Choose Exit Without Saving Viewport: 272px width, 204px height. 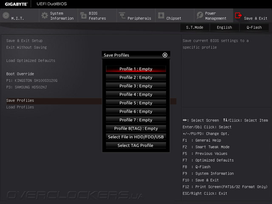(26, 47)
